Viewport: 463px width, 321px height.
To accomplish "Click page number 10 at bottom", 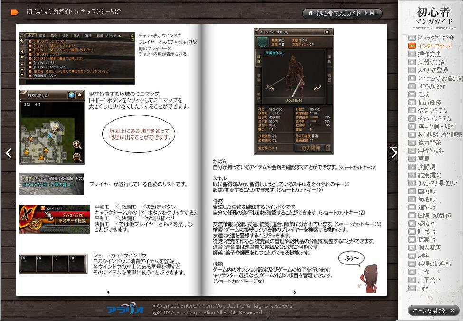I will point(294,293).
